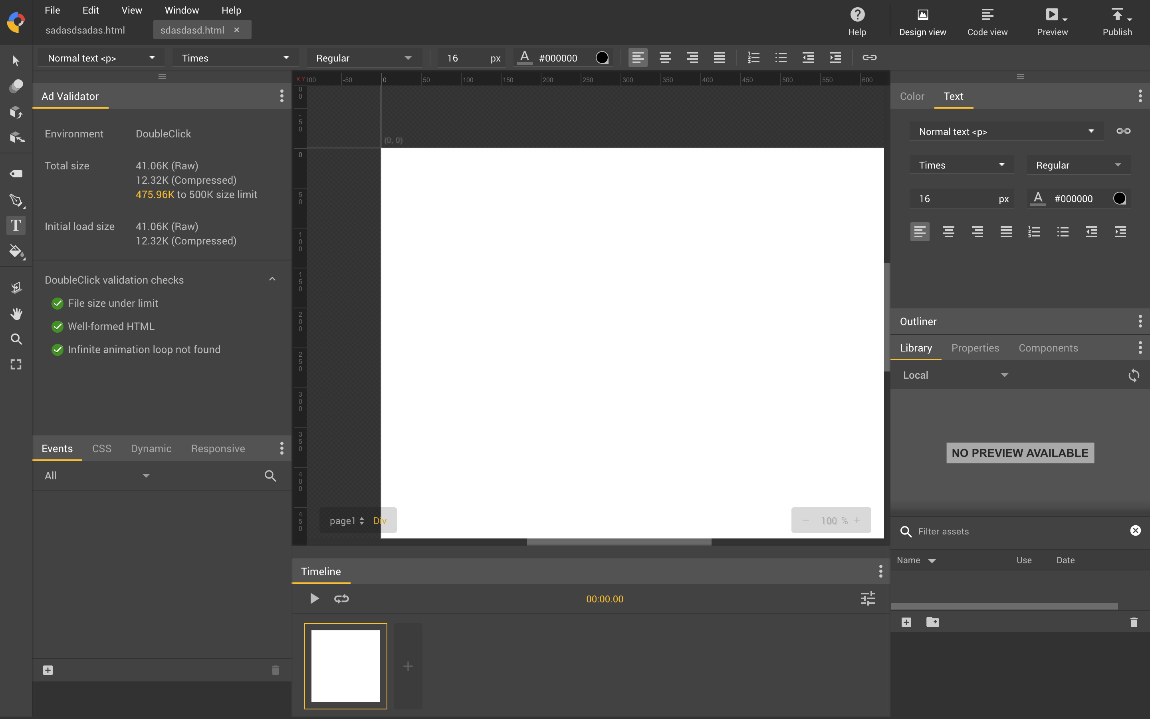Switch to the CSS tab in bottom panel

coord(101,448)
